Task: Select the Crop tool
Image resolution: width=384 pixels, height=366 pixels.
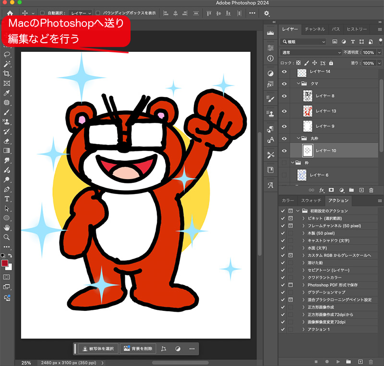Action: [x=6, y=73]
